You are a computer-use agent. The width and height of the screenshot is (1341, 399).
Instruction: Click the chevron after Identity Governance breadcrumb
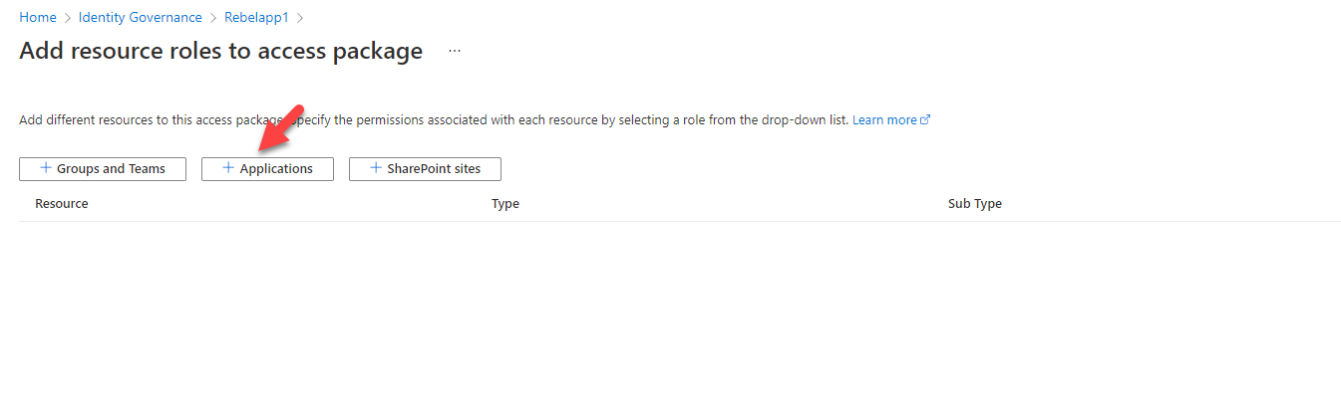(x=213, y=18)
